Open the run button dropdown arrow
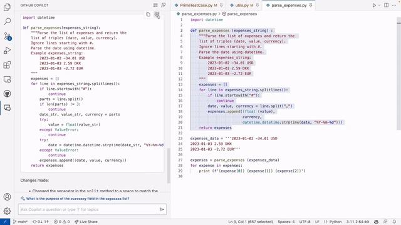The height and width of the screenshot is (225, 401). coord(379,5)
